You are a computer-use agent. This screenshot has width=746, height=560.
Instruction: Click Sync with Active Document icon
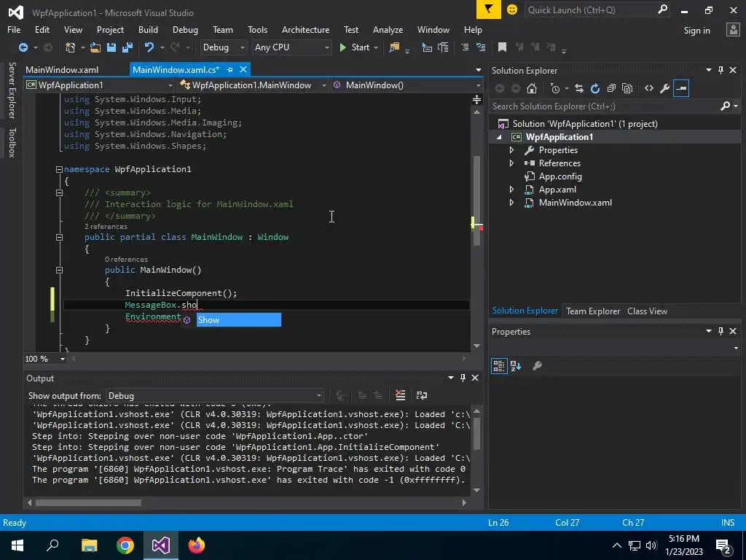click(x=579, y=88)
